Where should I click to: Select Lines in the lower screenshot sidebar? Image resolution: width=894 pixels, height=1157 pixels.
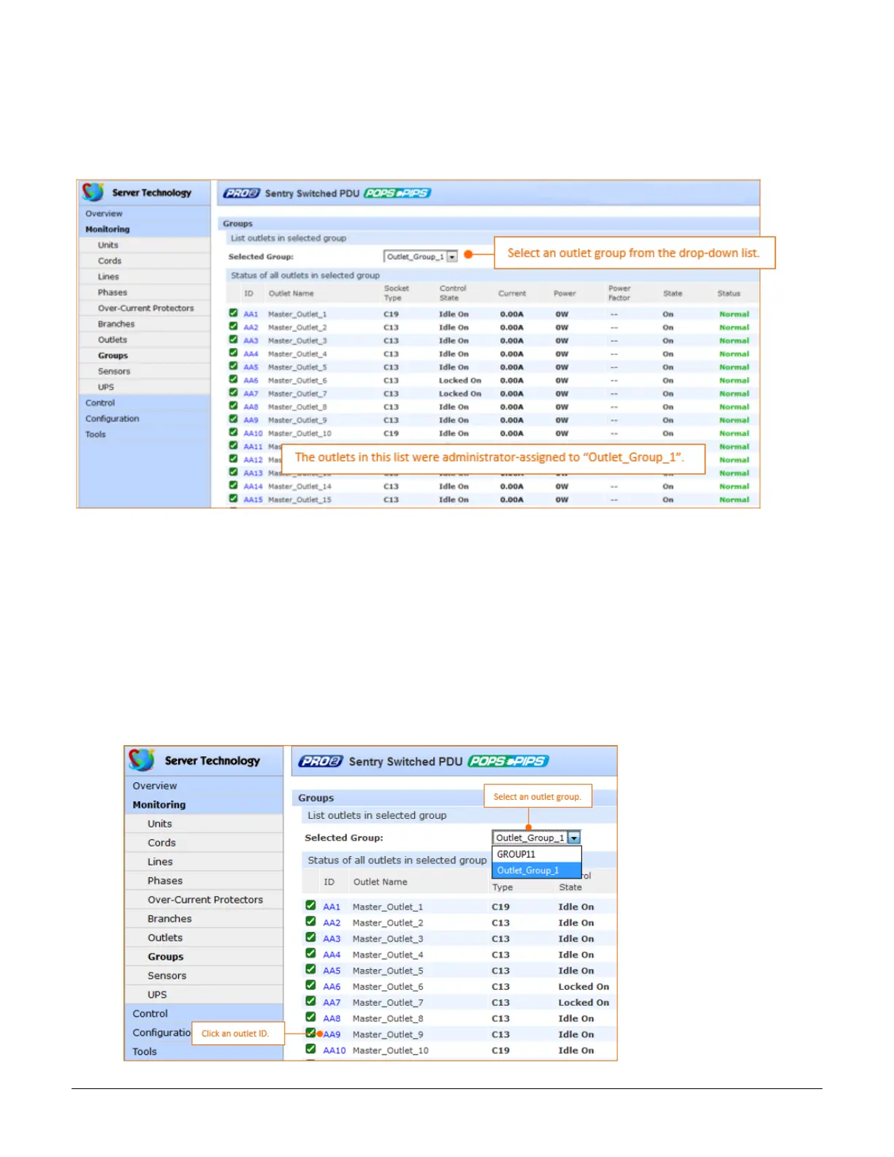click(160, 862)
